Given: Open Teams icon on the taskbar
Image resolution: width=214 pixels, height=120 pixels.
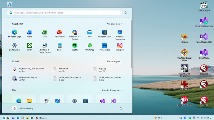Looking at the screenshot, I should (x=13, y=118).
